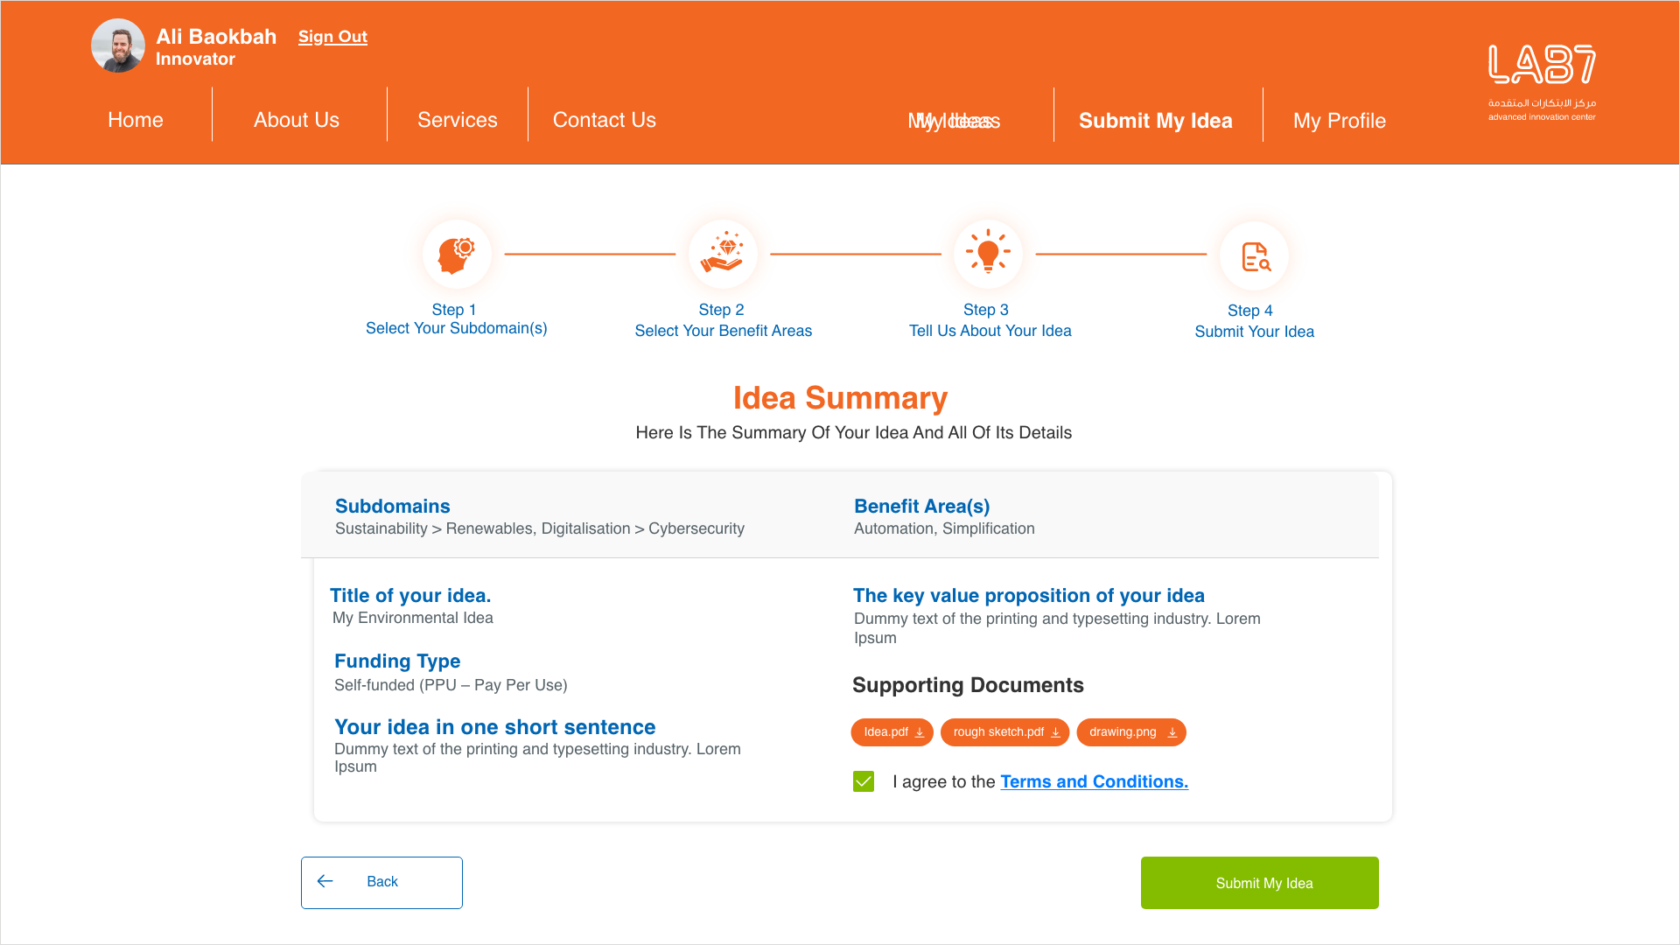Open the Terms and Conditions link

click(x=1094, y=781)
